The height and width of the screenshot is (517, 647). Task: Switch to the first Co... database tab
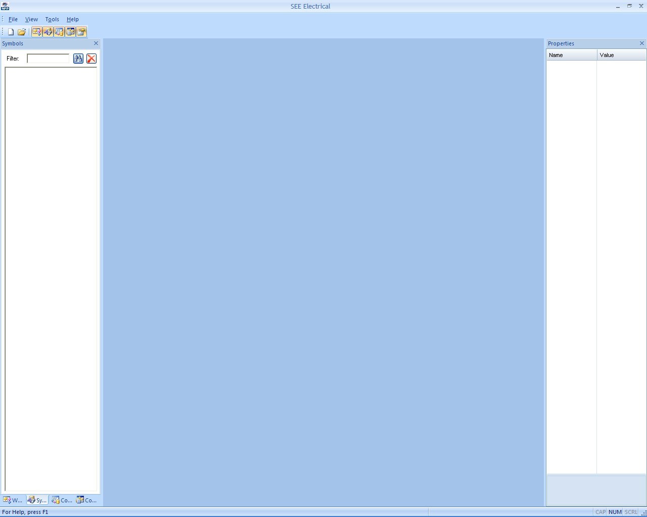click(62, 500)
